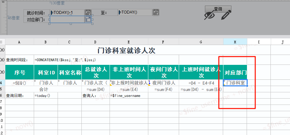This screenshot has width=290, height=135.
Task: Select the 至: label widget
Action: 105,13
